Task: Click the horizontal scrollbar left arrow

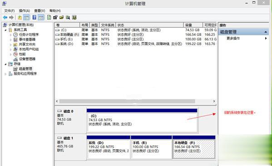Action: [57, 101]
